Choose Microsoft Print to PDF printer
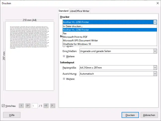This screenshot has width=161, height=121. click(78, 37)
